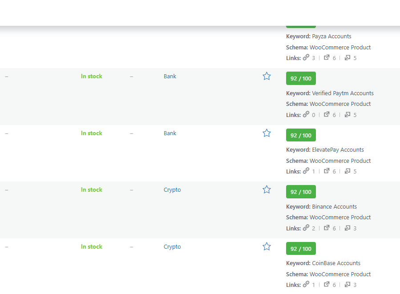Click external links icon in Verified Paytm row
Viewport: 400px width, 294px height.
click(327, 115)
